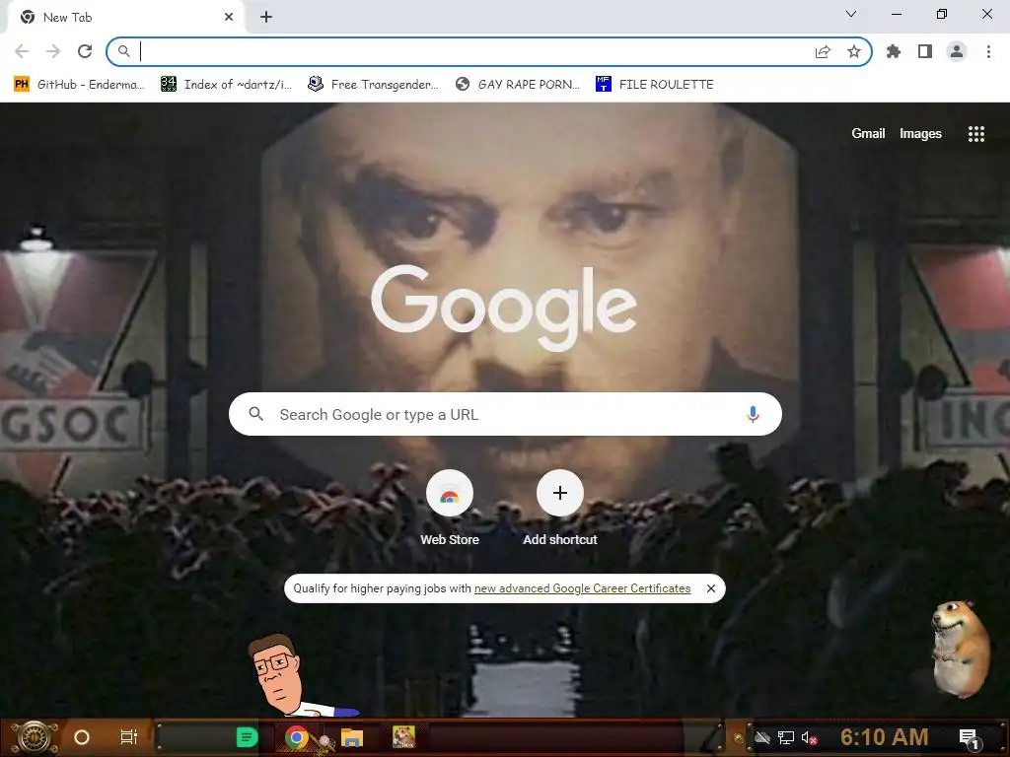The width and height of the screenshot is (1010, 757).
Task: Open File Explorer from the taskbar
Action: 352,737
